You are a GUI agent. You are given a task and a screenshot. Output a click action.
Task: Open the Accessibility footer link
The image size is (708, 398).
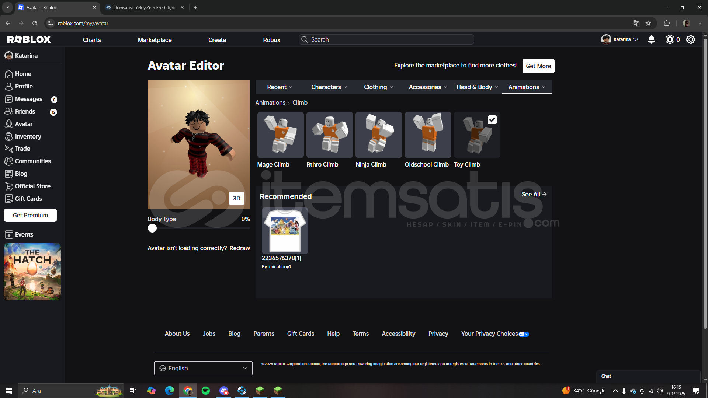click(x=398, y=334)
